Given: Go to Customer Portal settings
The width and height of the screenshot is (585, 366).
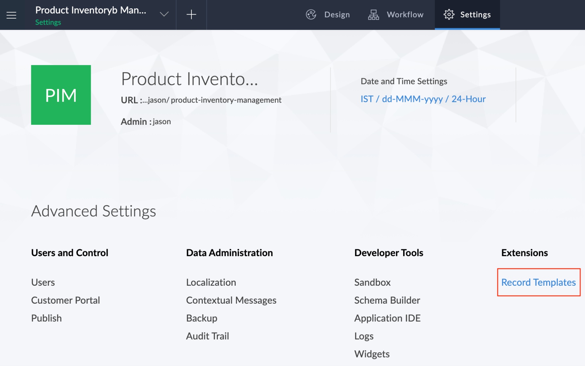Looking at the screenshot, I should 65,300.
